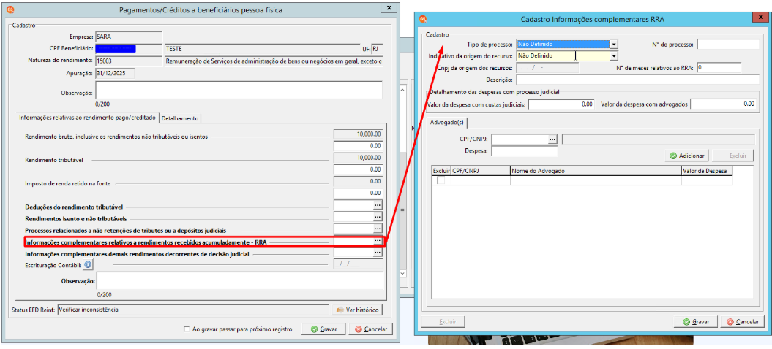Open ellipsis for Processos relacionados a não retenções
Viewport: 772px width, 349px height.
pos(378,229)
